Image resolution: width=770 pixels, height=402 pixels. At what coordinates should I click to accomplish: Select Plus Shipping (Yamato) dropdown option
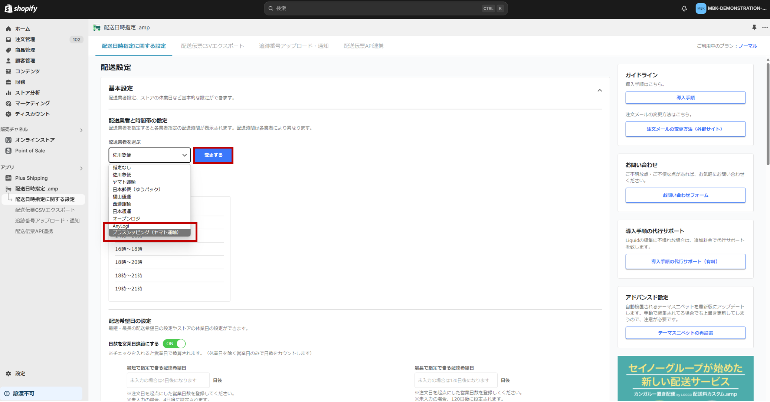tap(146, 232)
